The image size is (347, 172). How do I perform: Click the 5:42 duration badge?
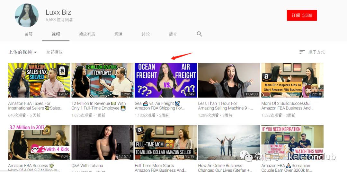click(x=191, y=94)
